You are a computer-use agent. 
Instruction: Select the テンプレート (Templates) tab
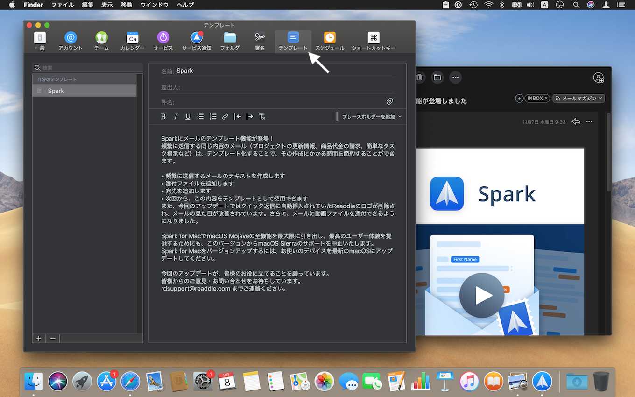coord(293,41)
